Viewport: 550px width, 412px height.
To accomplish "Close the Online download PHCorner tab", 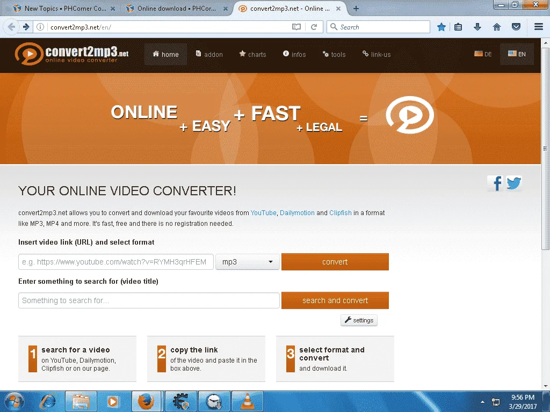I will tap(226, 9).
